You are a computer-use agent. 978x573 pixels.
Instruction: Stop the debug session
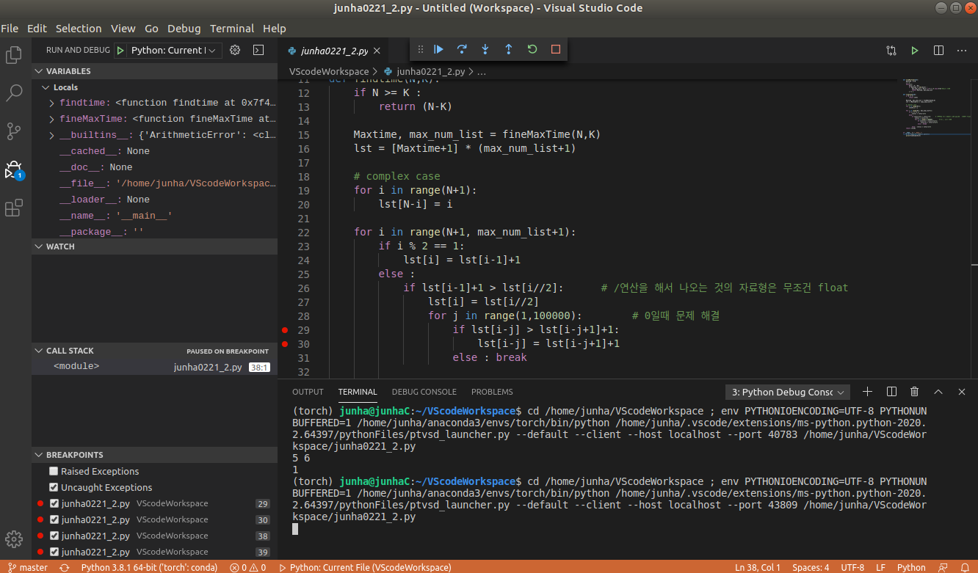pyautogui.click(x=556, y=49)
